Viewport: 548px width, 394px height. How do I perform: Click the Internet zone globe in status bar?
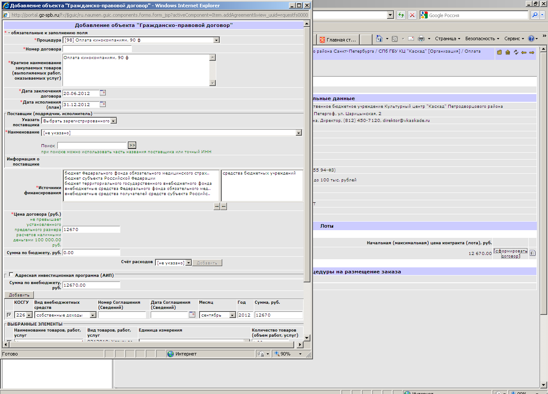click(170, 354)
